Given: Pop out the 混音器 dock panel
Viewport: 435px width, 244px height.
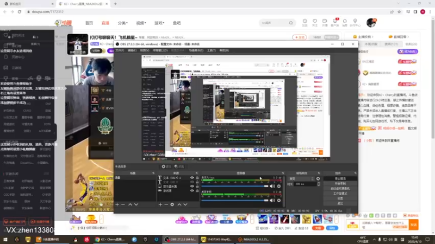Looking at the screenshot, I should click(283, 173).
